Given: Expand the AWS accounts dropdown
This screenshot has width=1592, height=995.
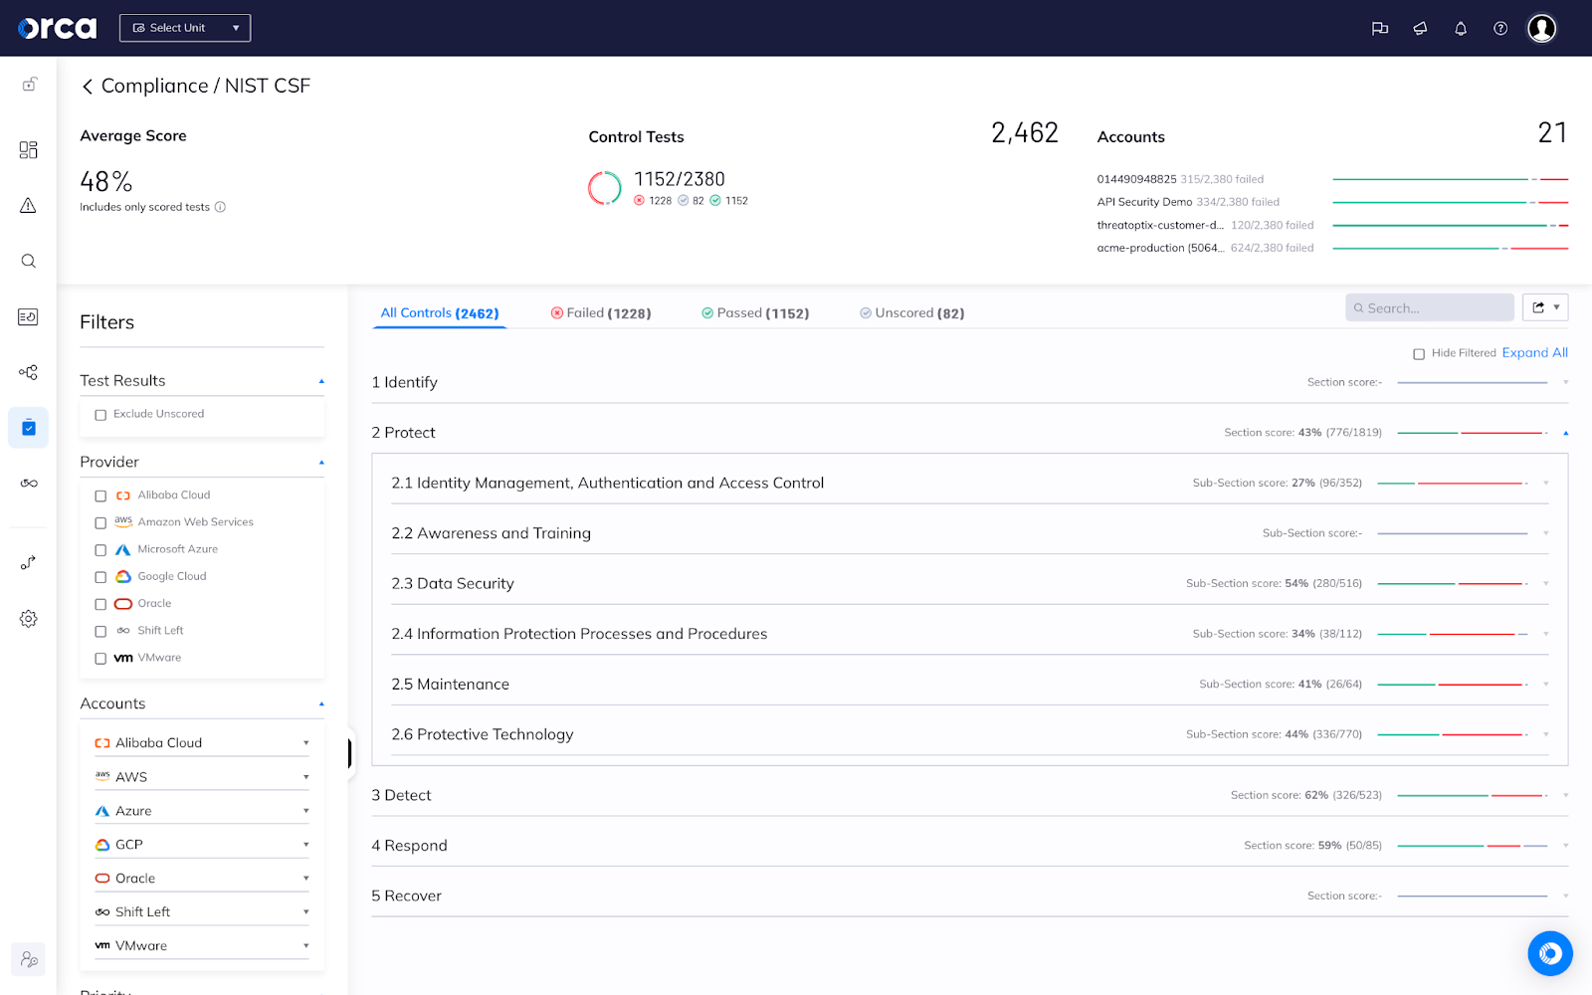Looking at the screenshot, I should [304, 776].
